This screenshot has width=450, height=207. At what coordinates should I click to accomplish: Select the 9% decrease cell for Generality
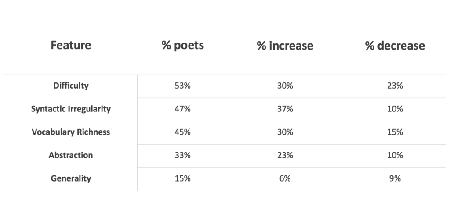pos(395,178)
